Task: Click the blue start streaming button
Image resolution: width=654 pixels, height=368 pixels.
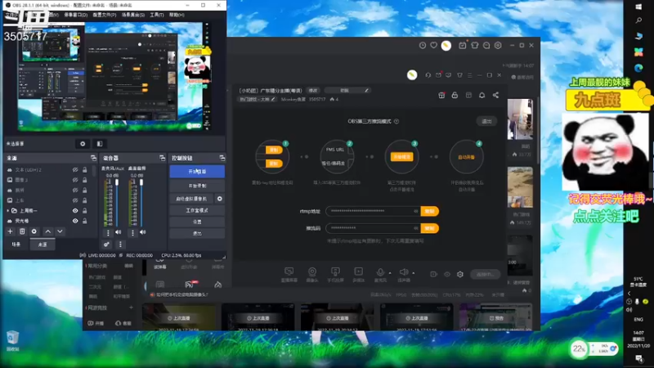Action: [197, 172]
